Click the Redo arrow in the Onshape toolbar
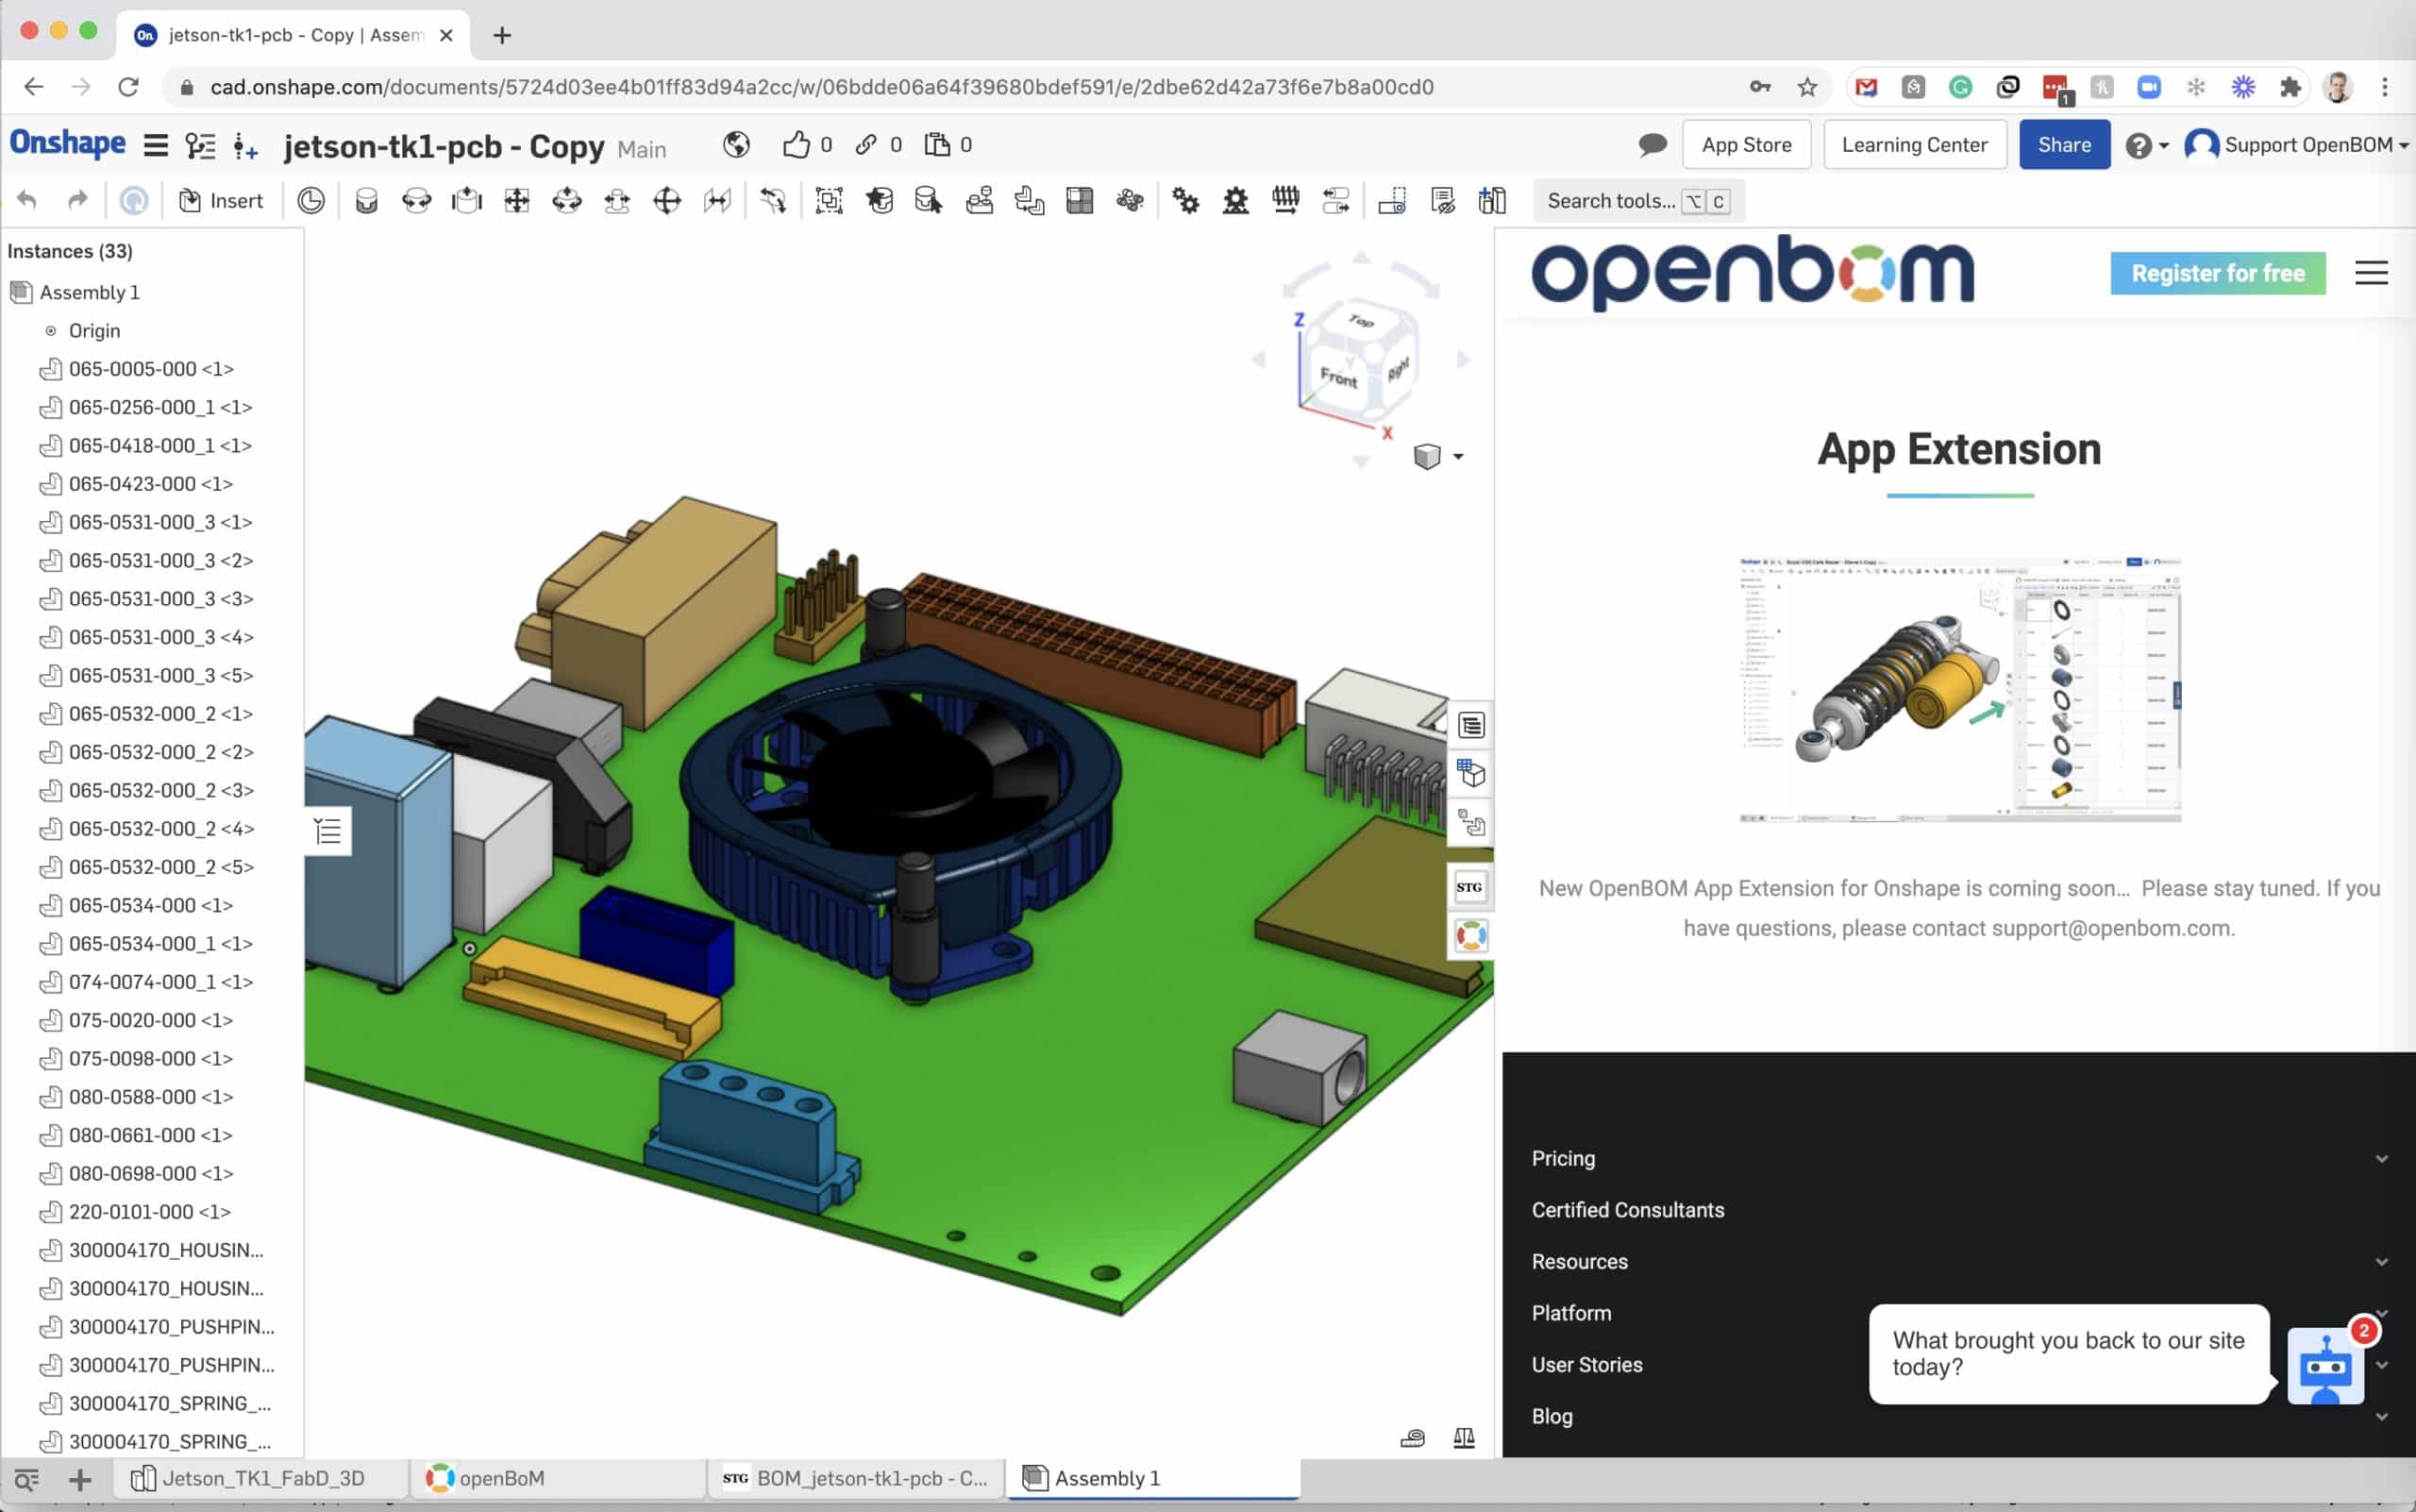Image resolution: width=2416 pixels, height=1512 pixels. click(78, 201)
